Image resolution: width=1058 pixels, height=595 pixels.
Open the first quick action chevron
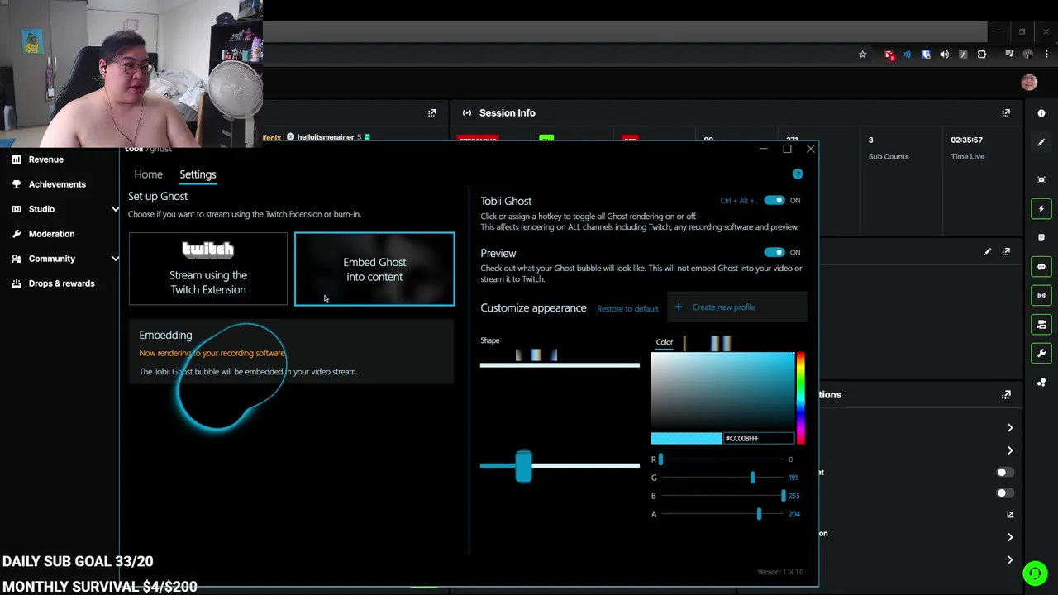pyautogui.click(x=1010, y=428)
